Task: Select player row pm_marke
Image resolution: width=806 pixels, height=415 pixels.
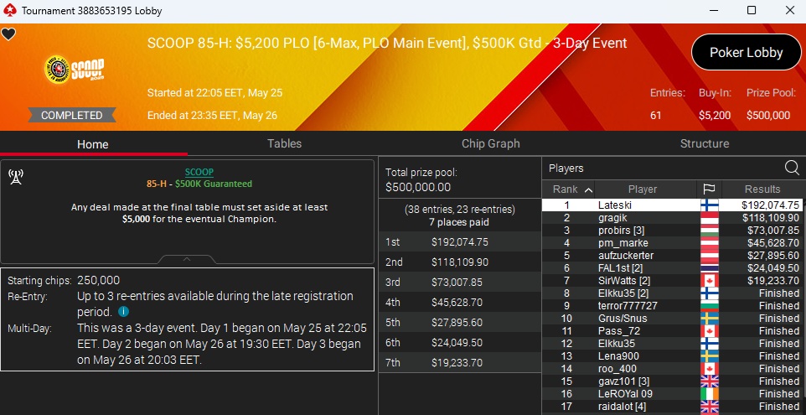Action: point(674,243)
